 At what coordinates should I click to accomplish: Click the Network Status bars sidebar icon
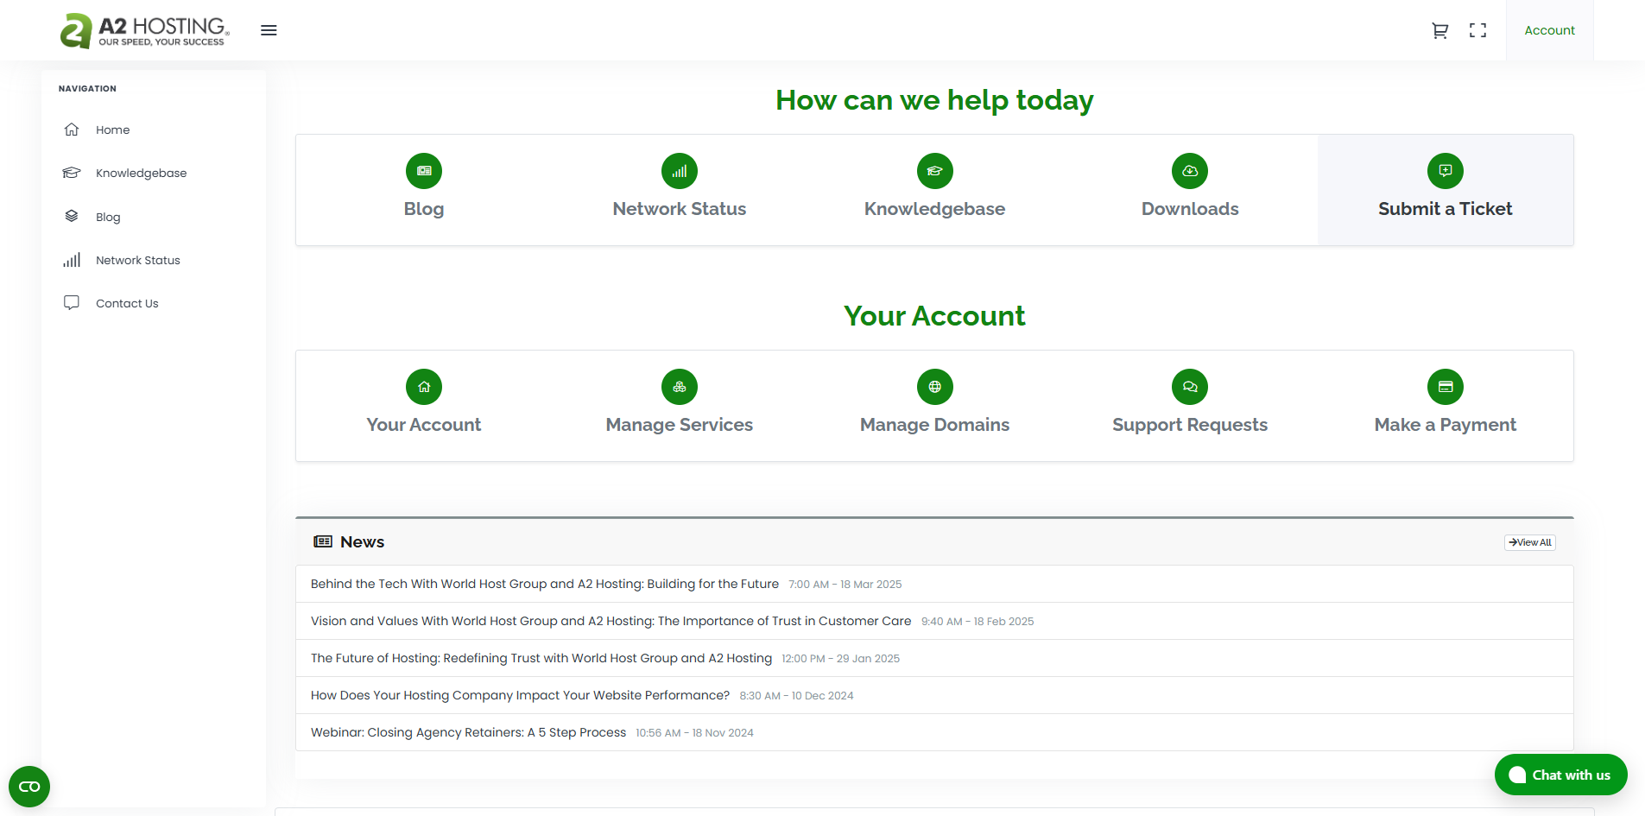pos(72,260)
